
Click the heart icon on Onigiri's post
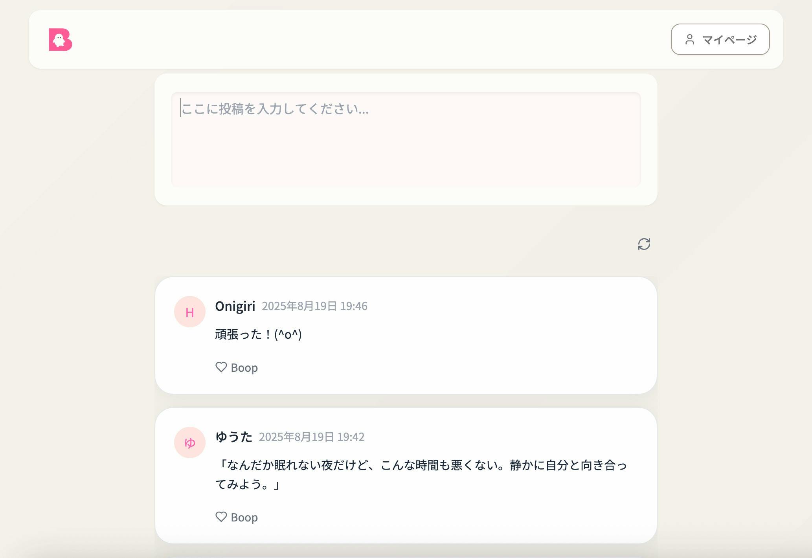click(x=221, y=367)
